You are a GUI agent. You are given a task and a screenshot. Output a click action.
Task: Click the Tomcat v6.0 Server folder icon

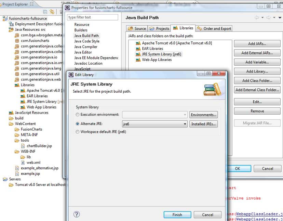11,185
